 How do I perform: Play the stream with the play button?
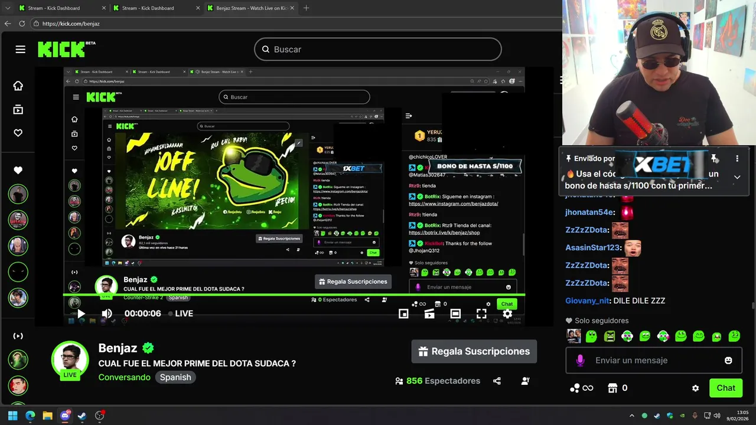click(81, 313)
